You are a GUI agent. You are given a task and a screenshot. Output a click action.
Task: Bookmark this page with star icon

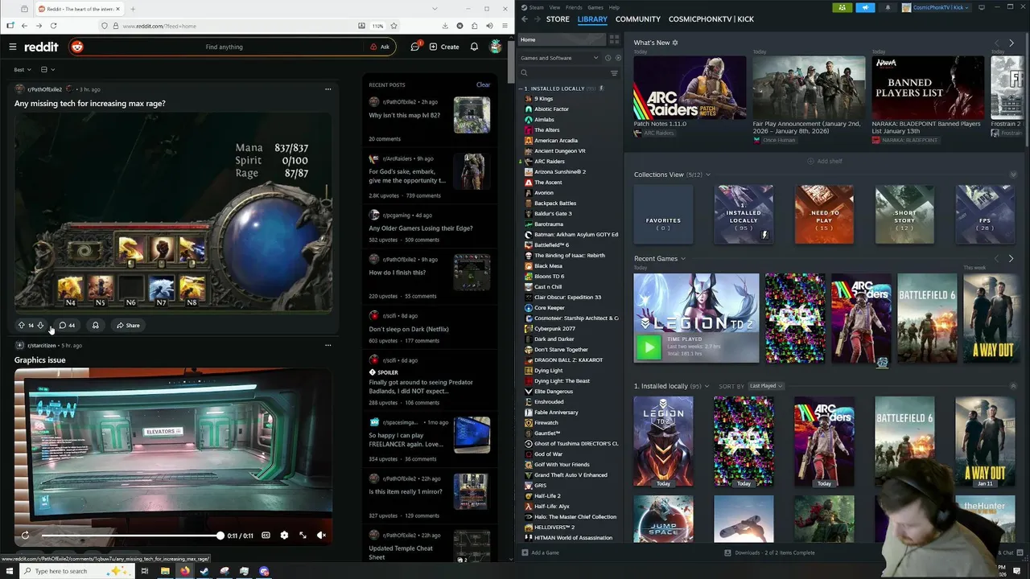393,26
